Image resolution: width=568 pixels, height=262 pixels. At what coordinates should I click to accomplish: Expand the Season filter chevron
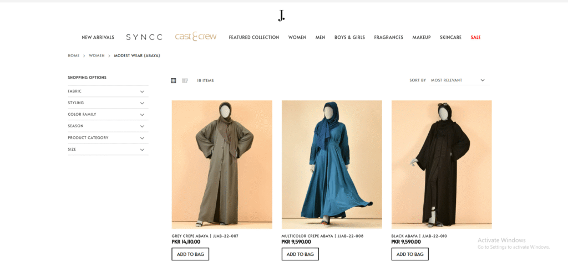(x=142, y=126)
